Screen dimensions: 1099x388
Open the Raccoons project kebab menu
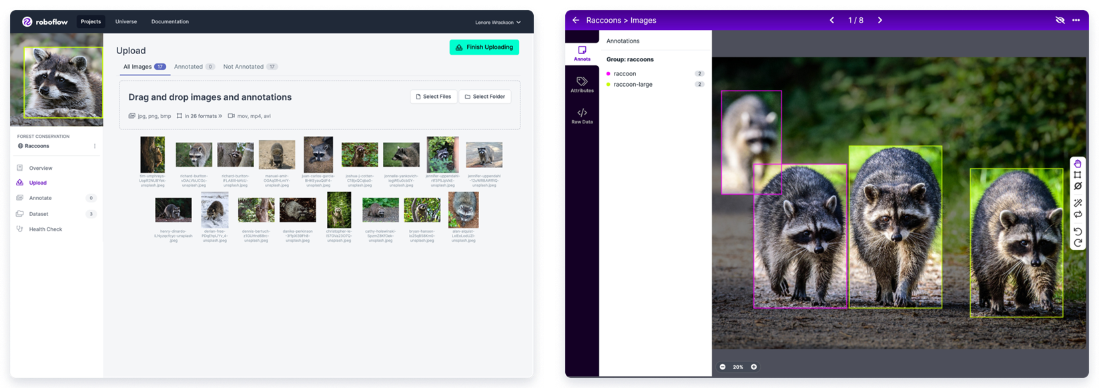tap(95, 146)
